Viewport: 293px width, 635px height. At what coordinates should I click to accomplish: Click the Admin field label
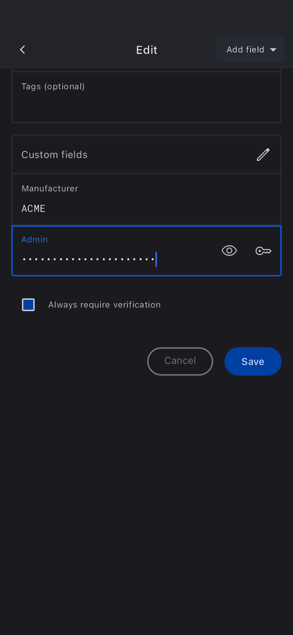35,240
